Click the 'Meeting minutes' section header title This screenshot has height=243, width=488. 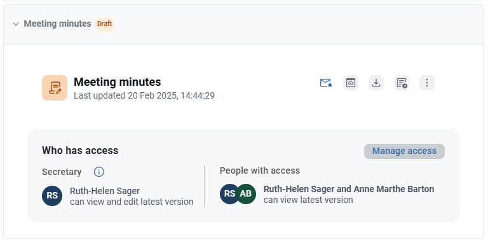coord(58,24)
